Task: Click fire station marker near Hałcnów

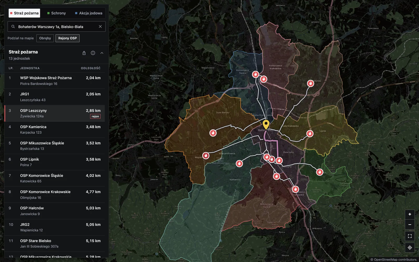Action: (310, 83)
